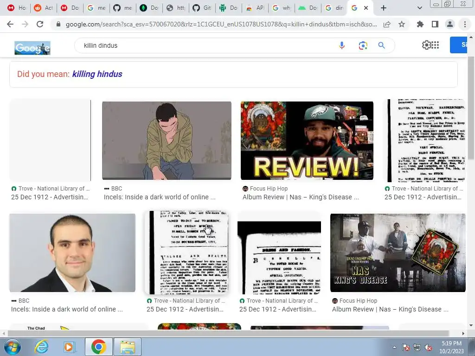Open the share page icon in address bar
Screen dimensions: 475x356
tap(387, 24)
